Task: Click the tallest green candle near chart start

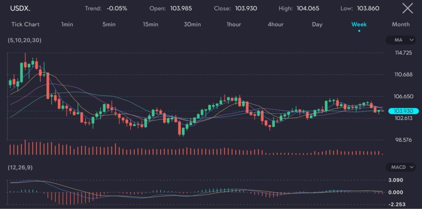Action: [x=21, y=73]
